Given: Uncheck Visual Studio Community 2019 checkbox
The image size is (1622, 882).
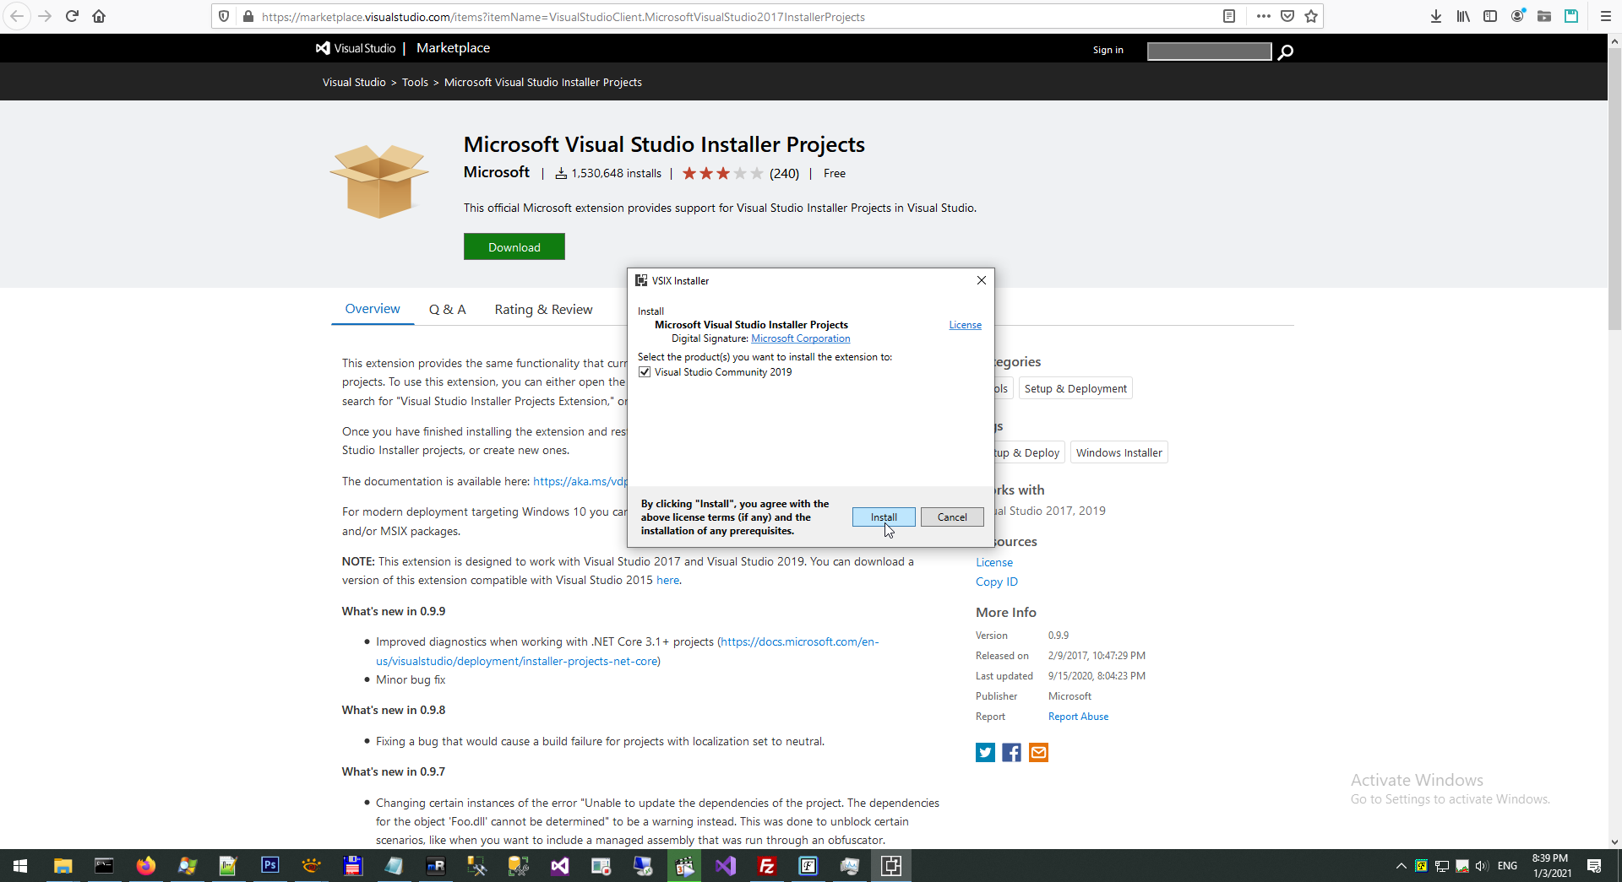Looking at the screenshot, I should (645, 372).
